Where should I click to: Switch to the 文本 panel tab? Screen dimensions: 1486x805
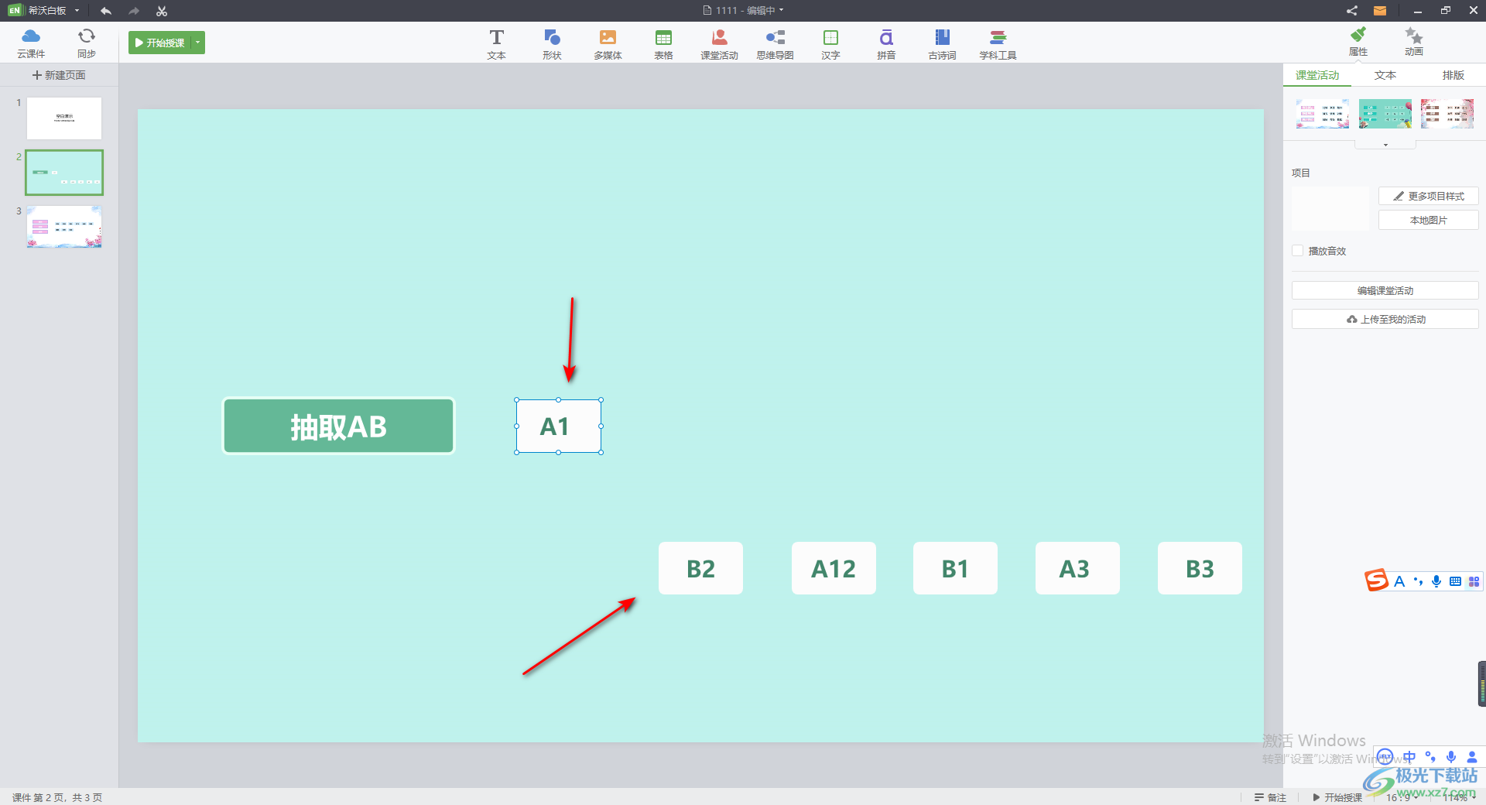(1385, 75)
